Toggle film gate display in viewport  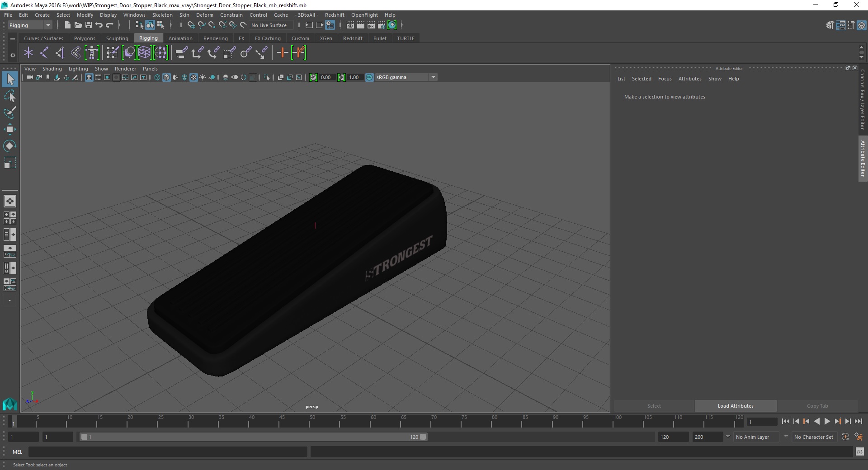[x=98, y=77]
